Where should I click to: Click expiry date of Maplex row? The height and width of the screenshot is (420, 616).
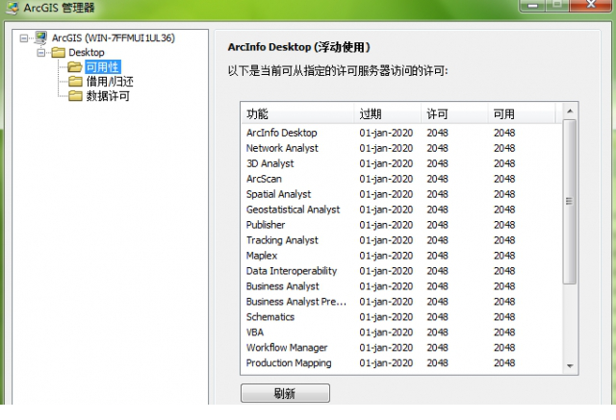coord(386,256)
